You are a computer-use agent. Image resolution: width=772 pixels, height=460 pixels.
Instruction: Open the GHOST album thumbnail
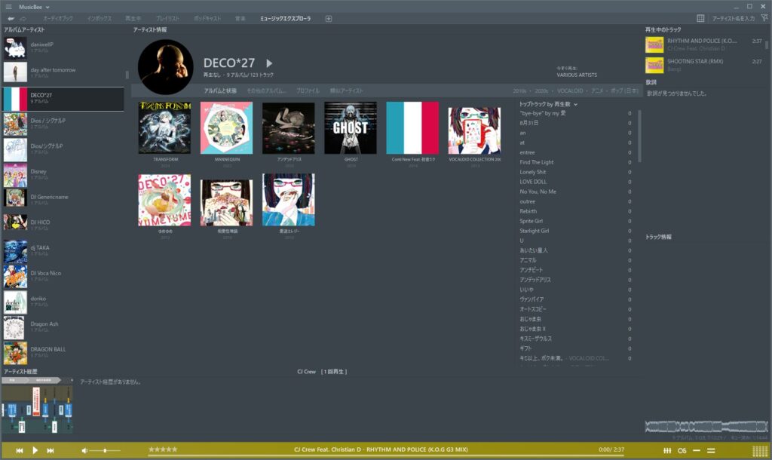click(x=350, y=128)
